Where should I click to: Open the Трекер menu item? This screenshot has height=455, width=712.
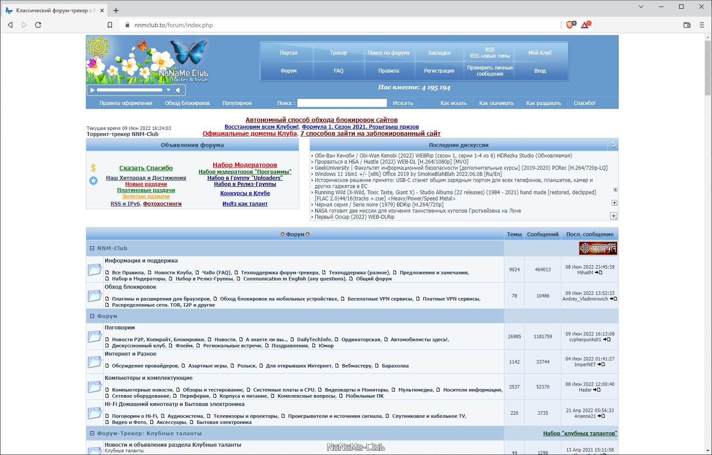pyautogui.click(x=338, y=53)
